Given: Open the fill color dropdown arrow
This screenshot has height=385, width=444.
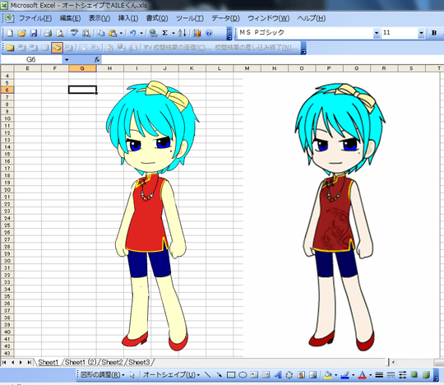Looking at the screenshot, I should pos(335,375).
